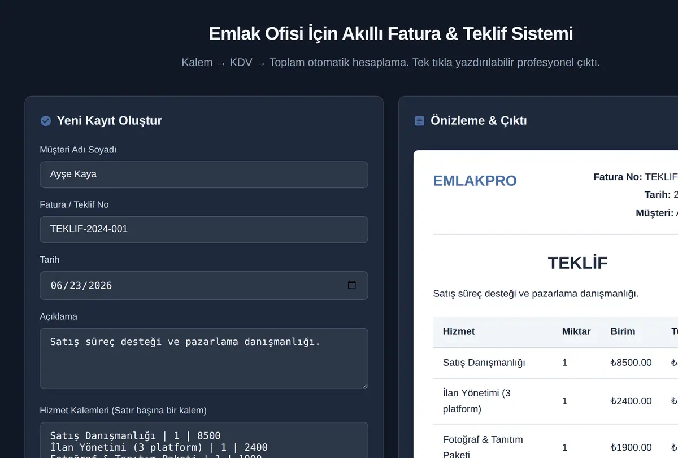Click the Hizmet column header
The width and height of the screenshot is (678, 458).
pos(459,331)
